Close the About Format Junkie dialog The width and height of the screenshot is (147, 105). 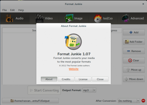point(100,79)
